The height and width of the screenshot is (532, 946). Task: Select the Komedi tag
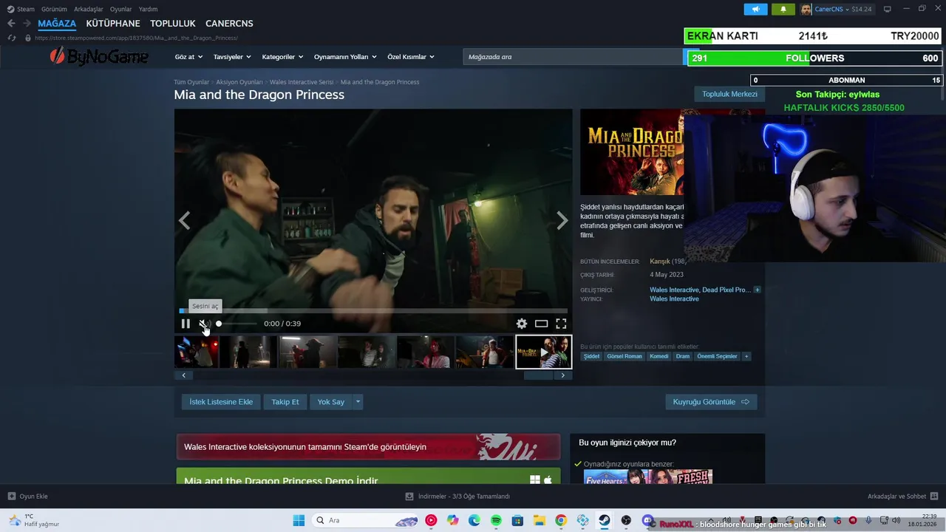659,356
